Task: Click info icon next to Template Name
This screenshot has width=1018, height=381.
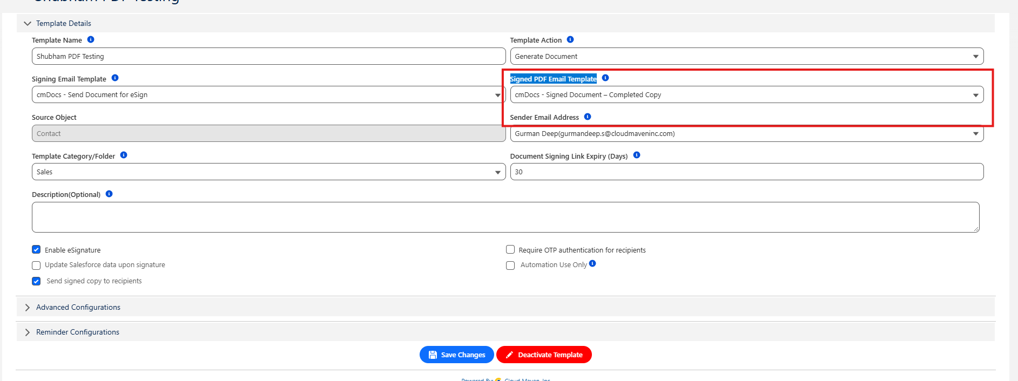Action: point(91,39)
